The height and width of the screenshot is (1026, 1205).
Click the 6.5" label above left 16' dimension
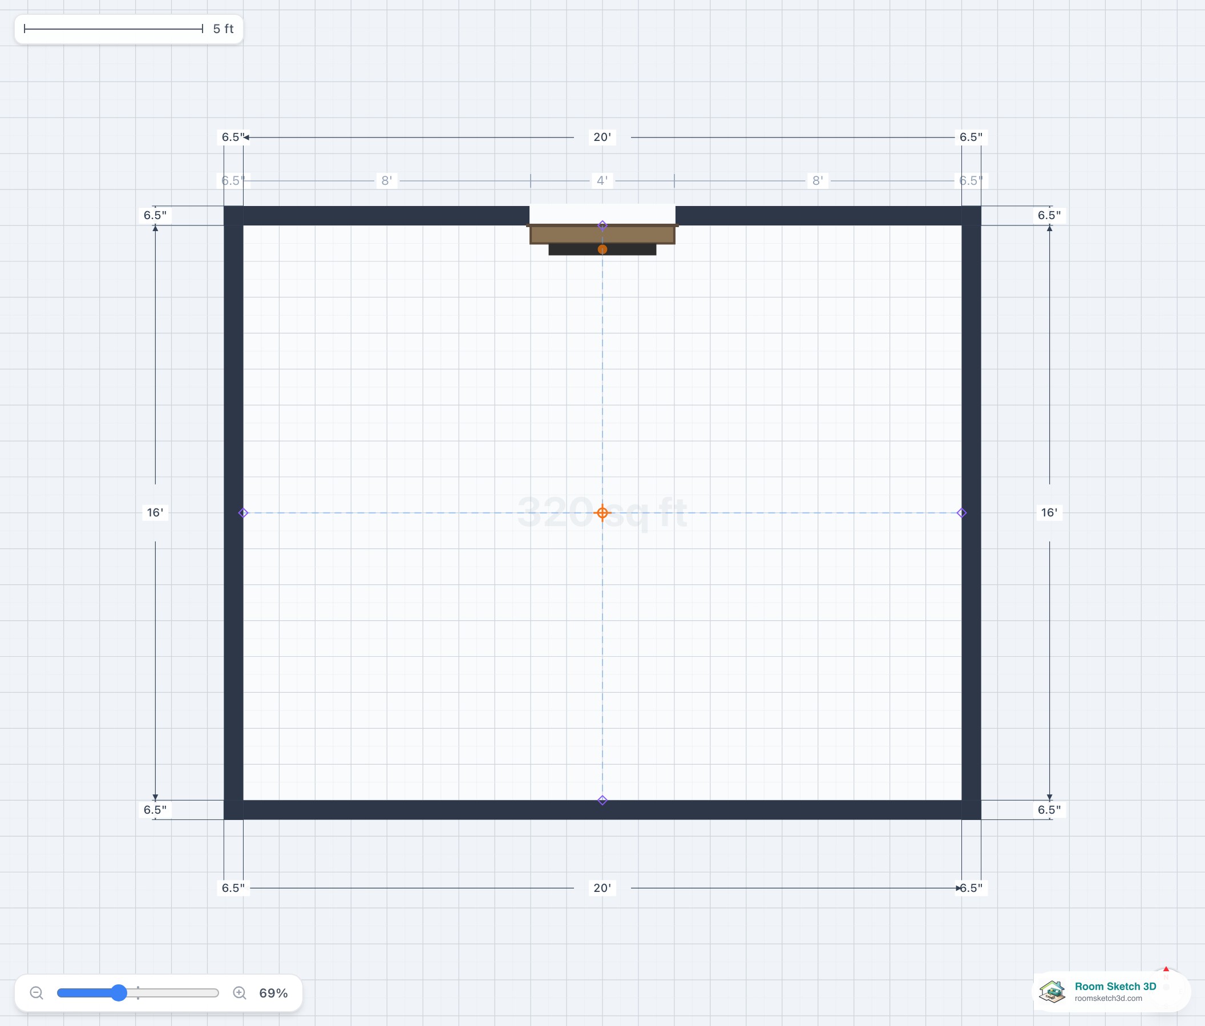pyautogui.click(x=155, y=215)
